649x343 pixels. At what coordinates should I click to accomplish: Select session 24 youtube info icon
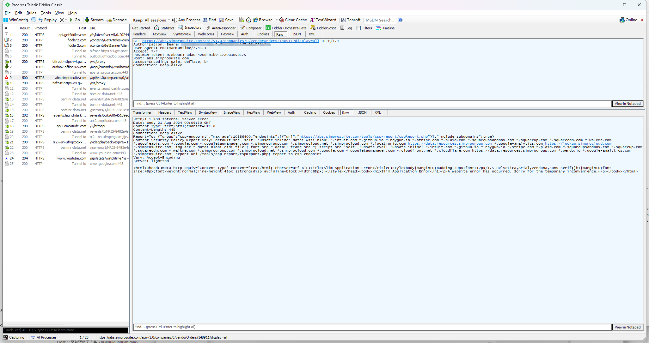point(66,158)
